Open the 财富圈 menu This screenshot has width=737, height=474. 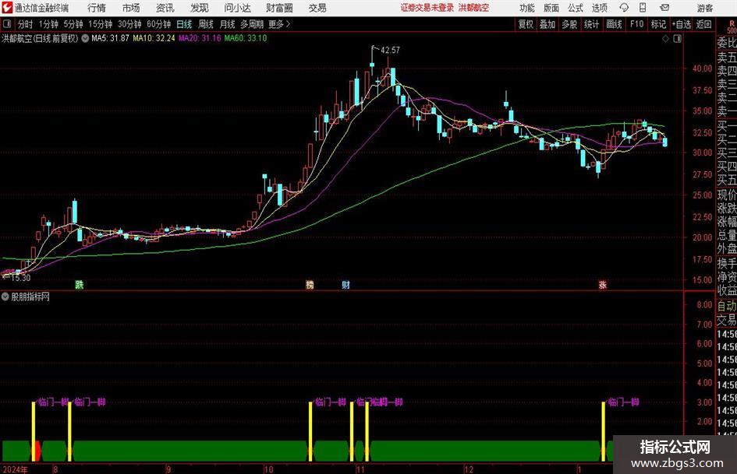click(x=279, y=8)
